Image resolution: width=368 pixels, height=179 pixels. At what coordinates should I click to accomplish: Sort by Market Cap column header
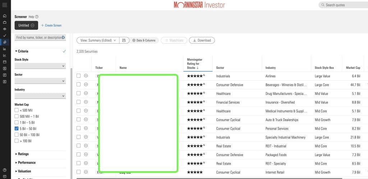click(353, 68)
